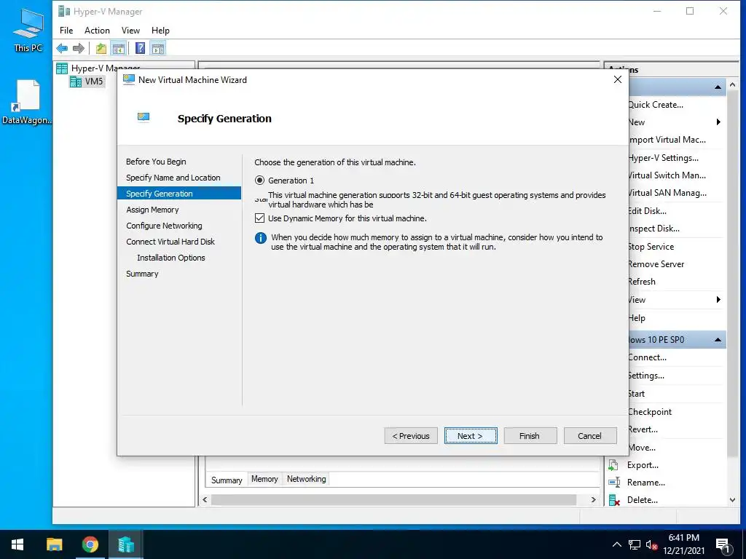Image resolution: width=746 pixels, height=559 pixels.
Task: Click Quick Create action
Action: coord(655,105)
